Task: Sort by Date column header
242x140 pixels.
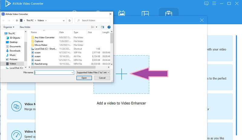Action: (61, 32)
